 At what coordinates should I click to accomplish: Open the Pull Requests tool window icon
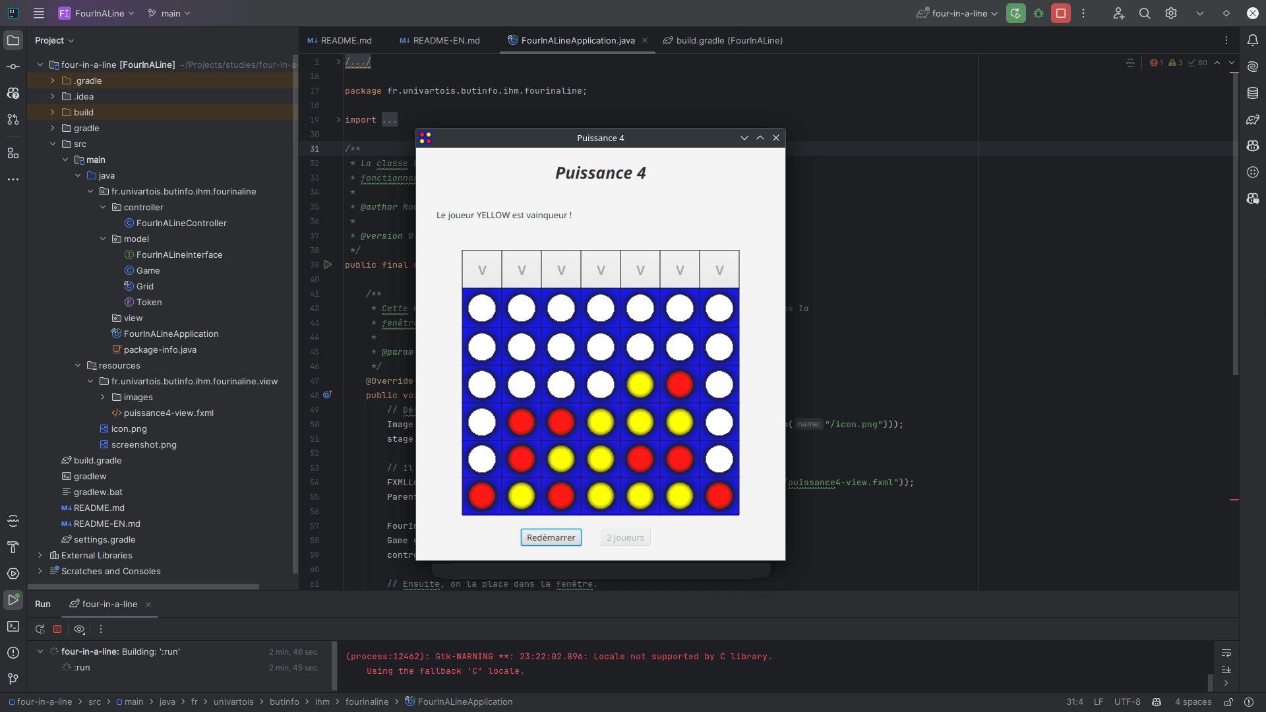click(13, 119)
